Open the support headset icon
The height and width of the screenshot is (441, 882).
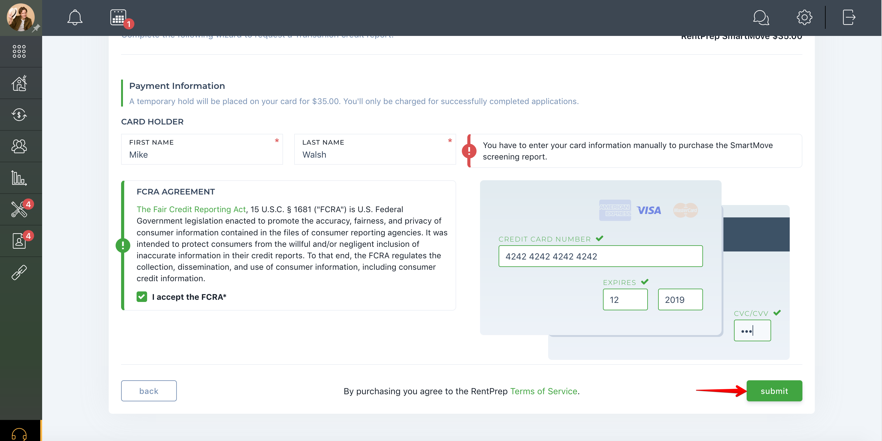19,434
